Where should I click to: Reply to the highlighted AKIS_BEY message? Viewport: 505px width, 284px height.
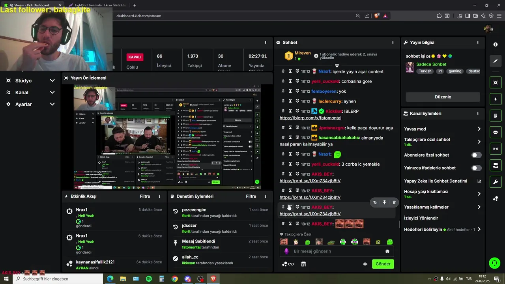[x=375, y=202]
